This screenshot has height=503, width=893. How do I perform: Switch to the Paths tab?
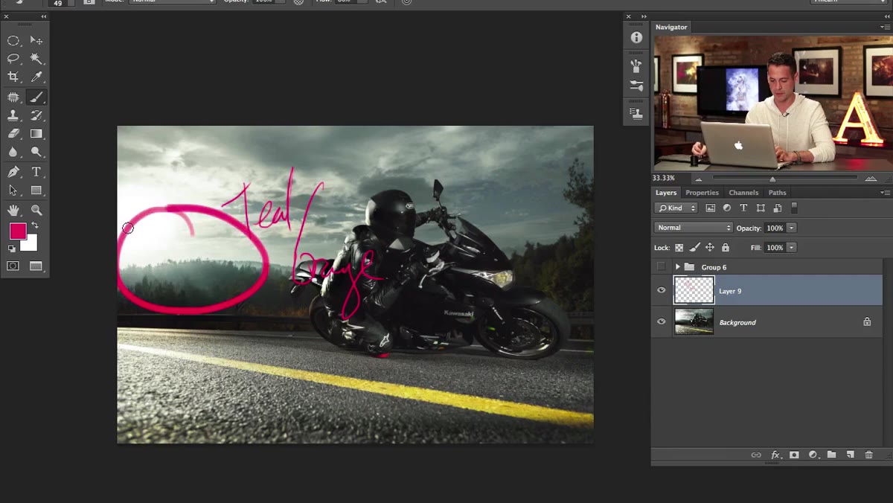click(777, 193)
